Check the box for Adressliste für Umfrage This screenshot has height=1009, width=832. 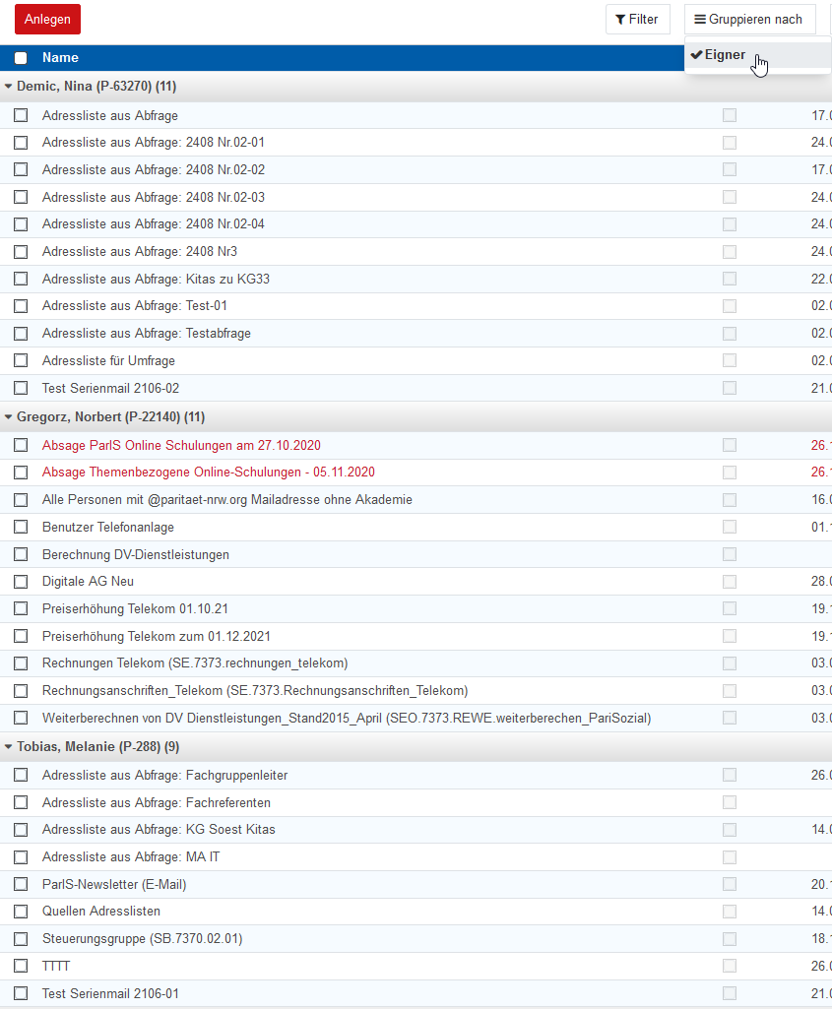tap(21, 361)
